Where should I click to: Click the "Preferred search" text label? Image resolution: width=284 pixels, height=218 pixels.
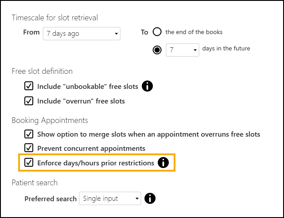(x=51, y=199)
